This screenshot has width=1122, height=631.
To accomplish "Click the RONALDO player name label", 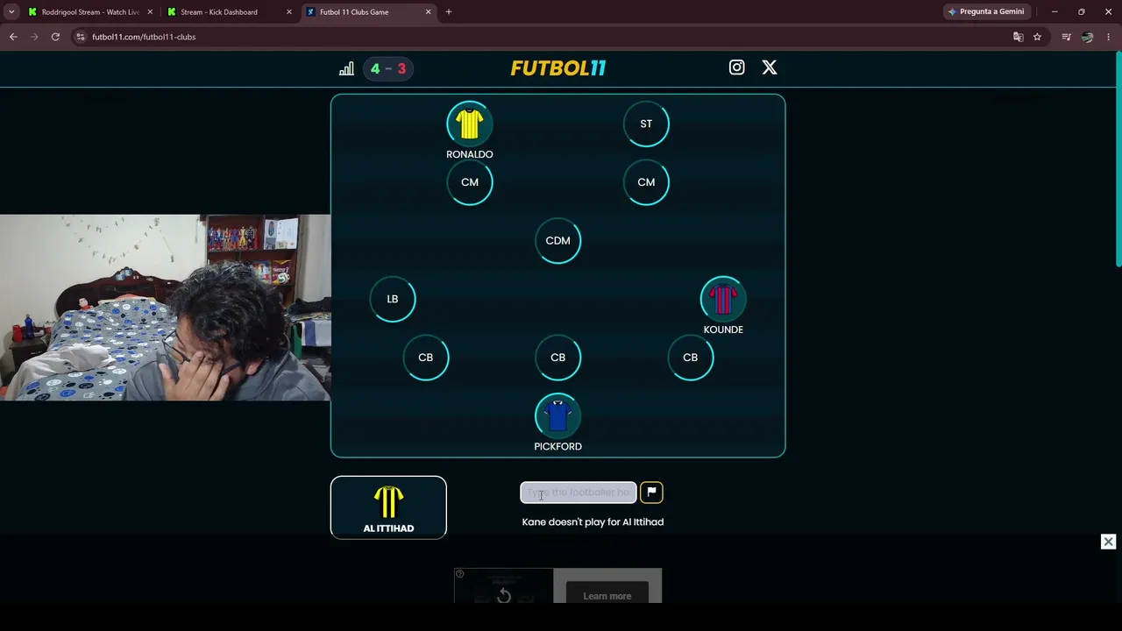I will (x=469, y=154).
